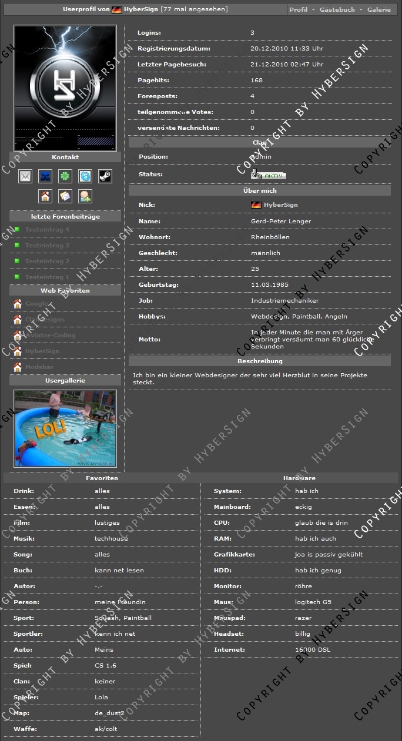The height and width of the screenshot is (741, 402).
Task: Open forum post Testeintrag 4
Action: pos(47,230)
